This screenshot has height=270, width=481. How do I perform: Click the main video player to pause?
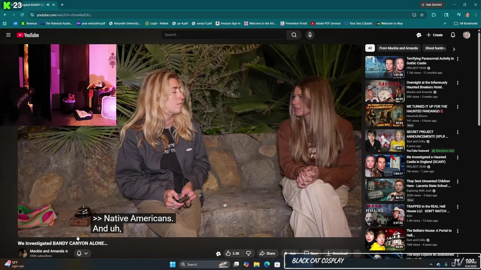point(189,141)
